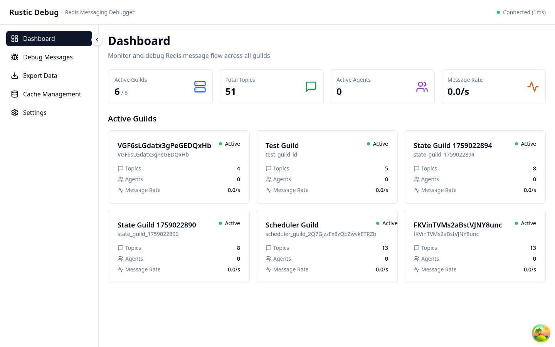Image resolution: width=555 pixels, height=347 pixels.
Task: Click the Active Guilds server icon
Action: (200, 87)
